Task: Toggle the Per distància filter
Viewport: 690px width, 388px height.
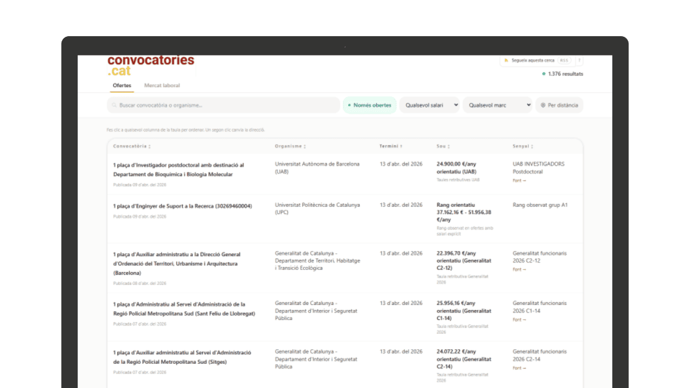Action: pos(559,106)
